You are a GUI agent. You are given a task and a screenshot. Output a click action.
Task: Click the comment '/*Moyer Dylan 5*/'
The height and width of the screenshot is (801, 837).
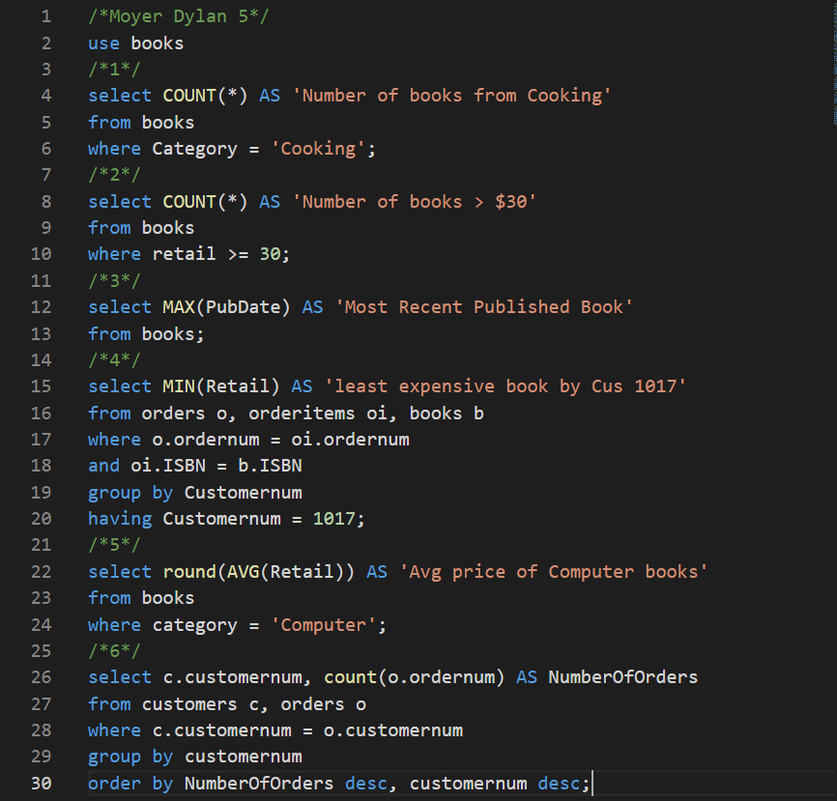(x=178, y=16)
